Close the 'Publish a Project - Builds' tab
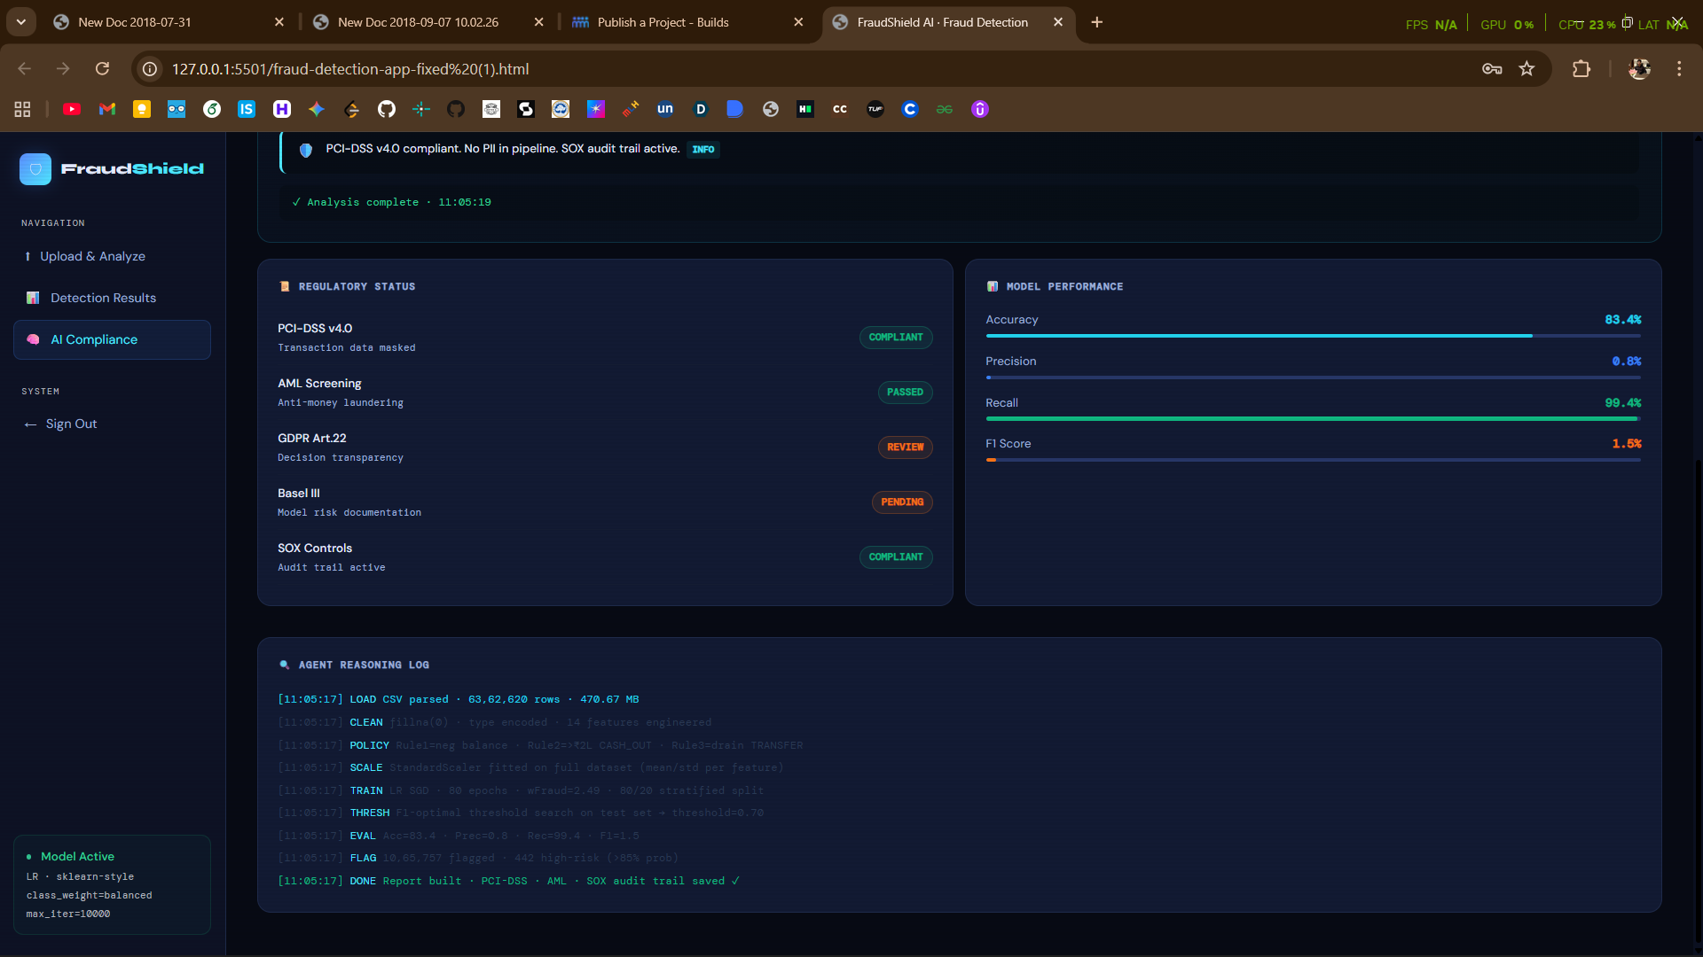Viewport: 1703px width, 957px height. [x=798, y=22]
